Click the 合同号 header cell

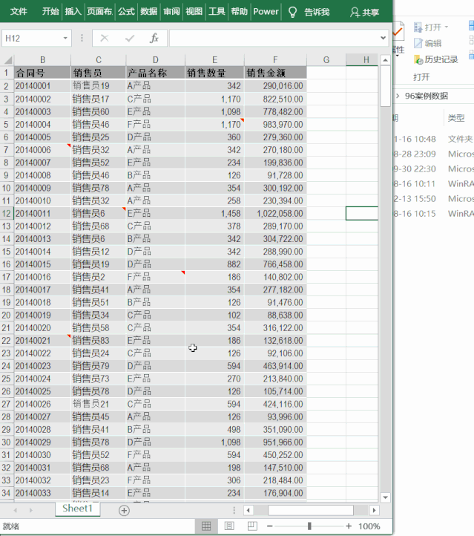(x=43, y=73)
